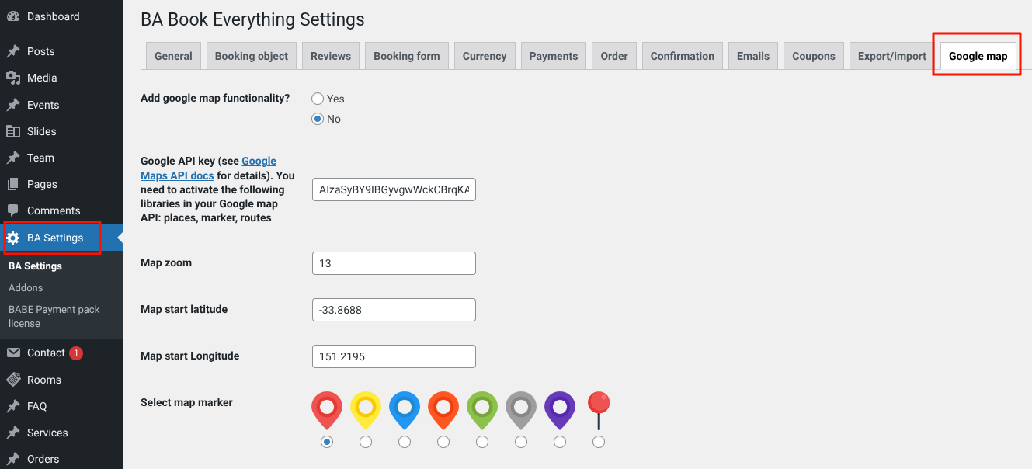Open Addons submenu under BA Settings
Viewport: 1032px width, 469px height.
tap(26, 287)
